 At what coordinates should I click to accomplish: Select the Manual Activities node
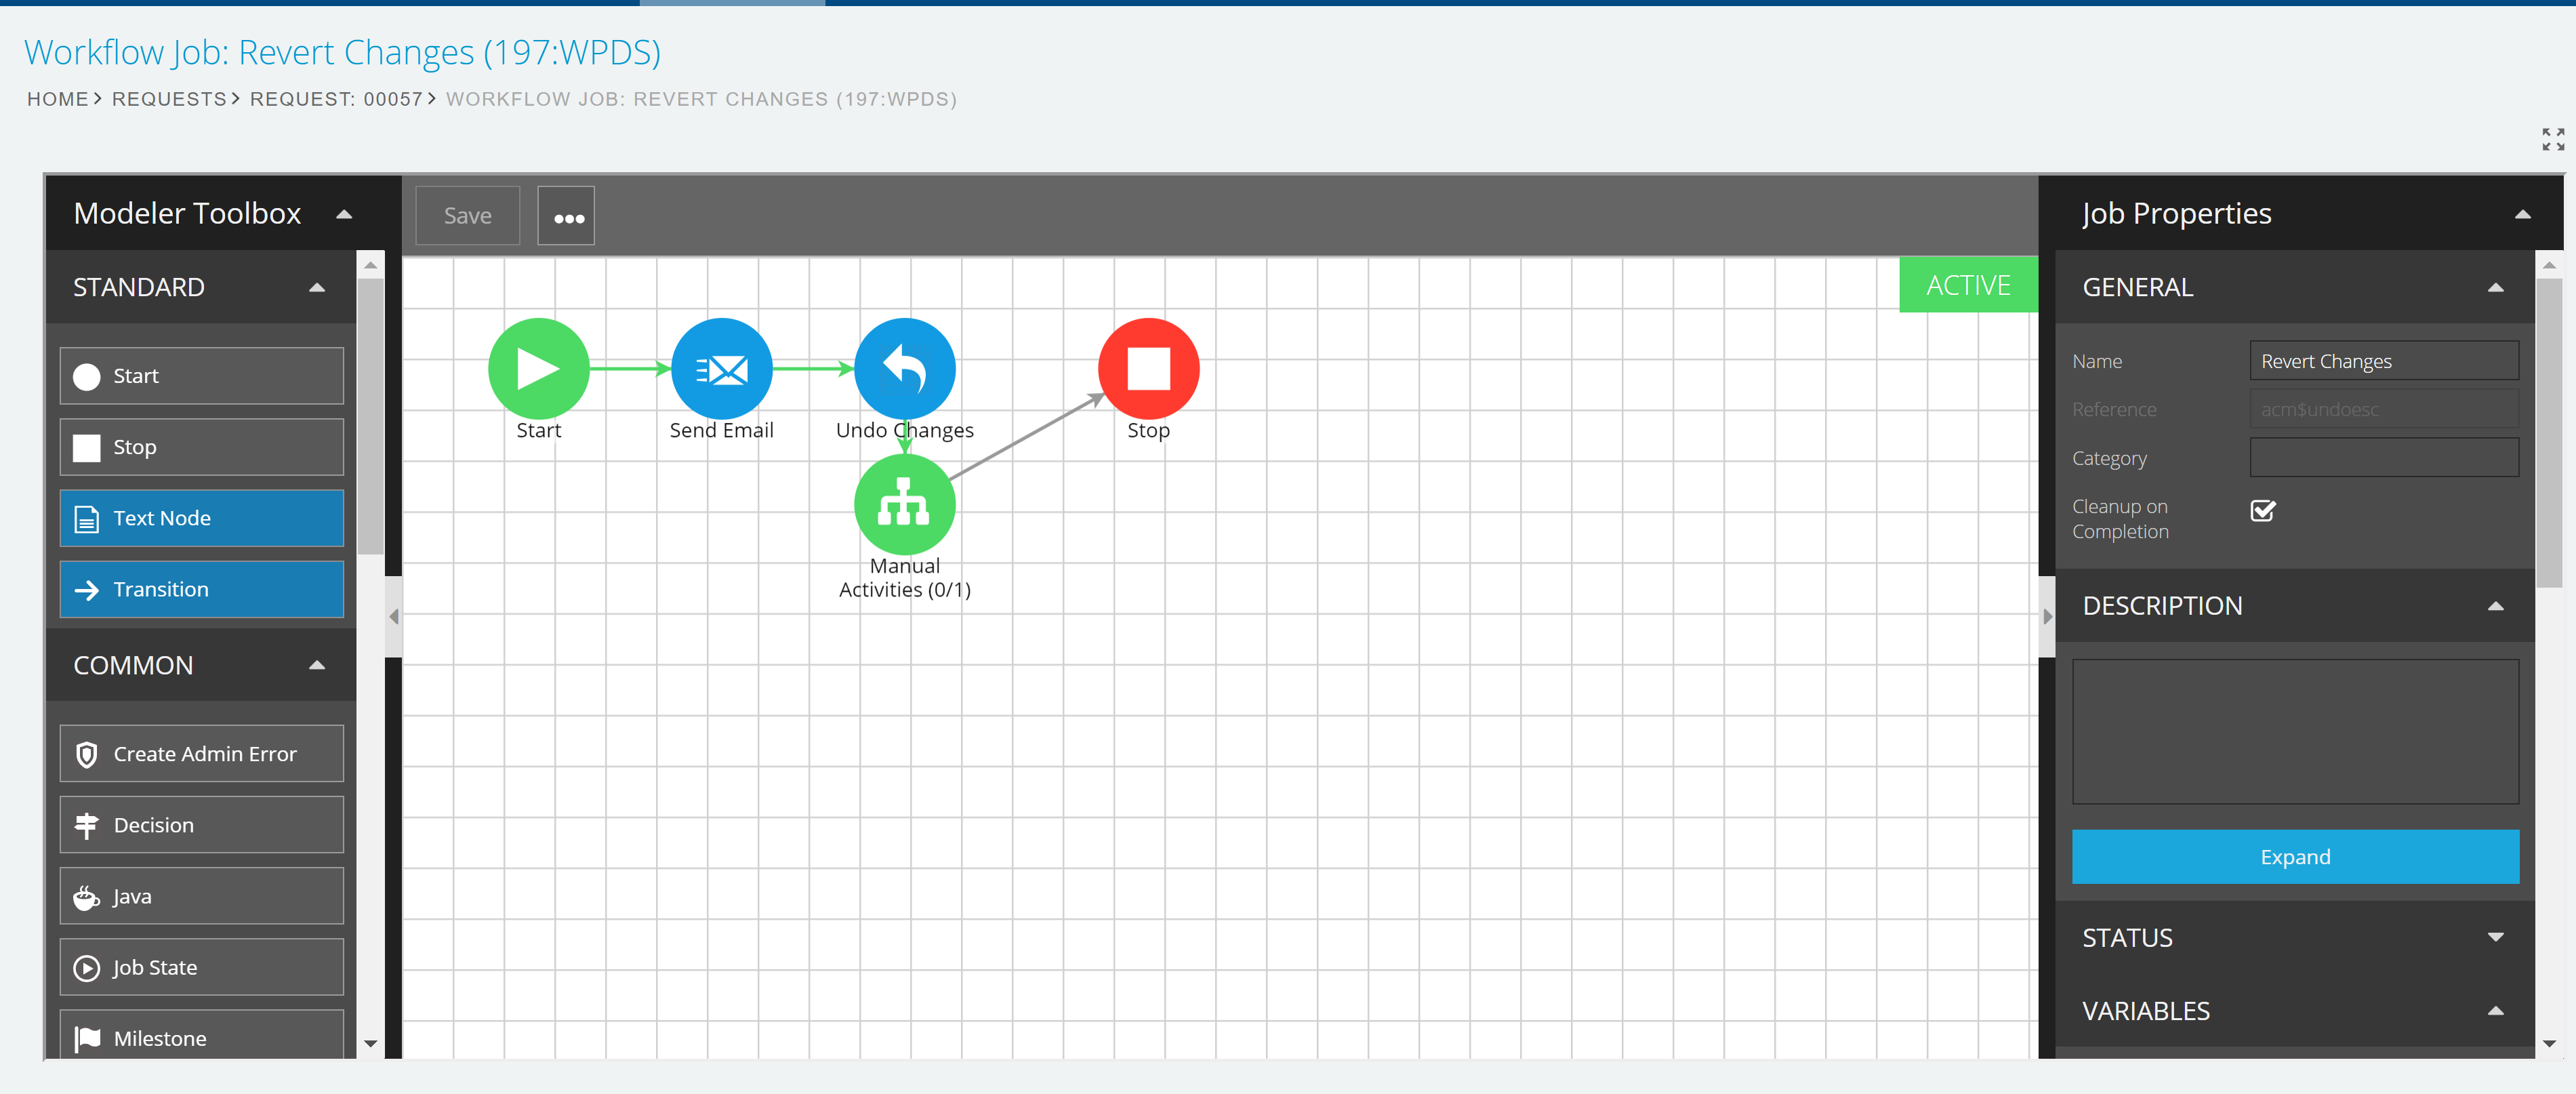[x=904, y=505]
